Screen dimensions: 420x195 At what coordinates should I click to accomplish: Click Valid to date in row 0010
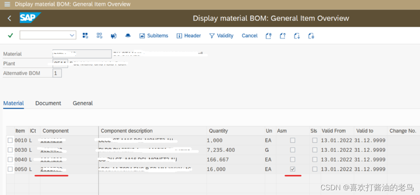click(370, 140)
